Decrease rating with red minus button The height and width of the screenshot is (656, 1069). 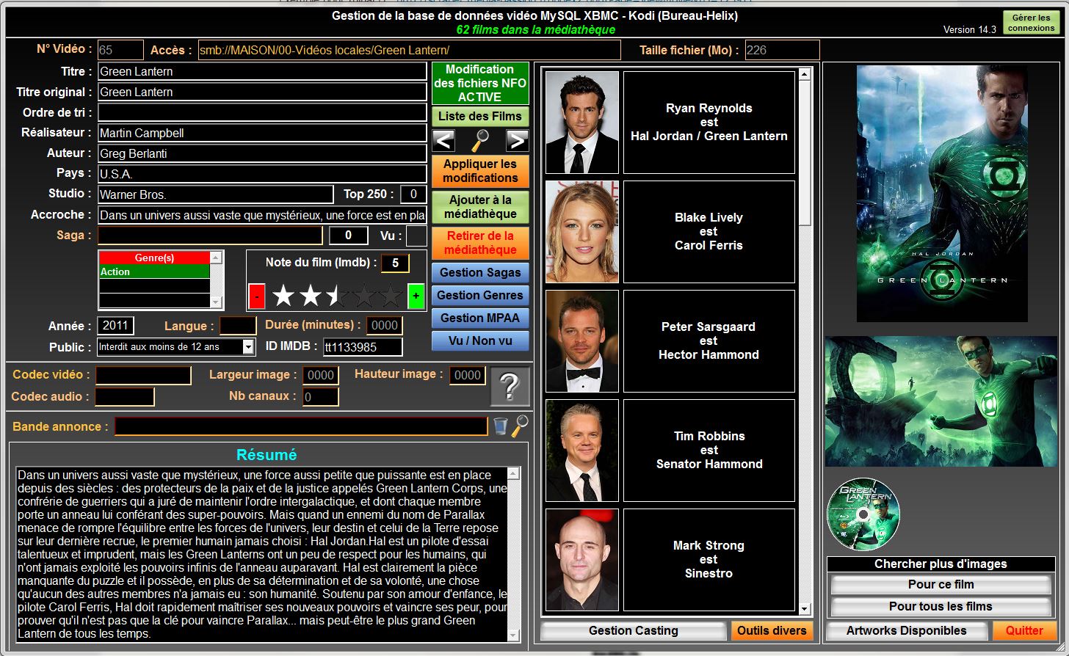pyautogui.click(x=256, y=296)
